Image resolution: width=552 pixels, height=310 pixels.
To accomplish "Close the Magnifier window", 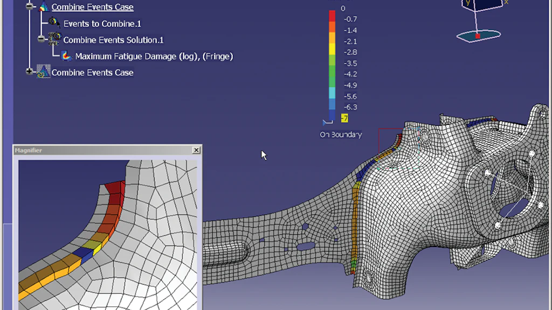I will click(x=196, y=150).
